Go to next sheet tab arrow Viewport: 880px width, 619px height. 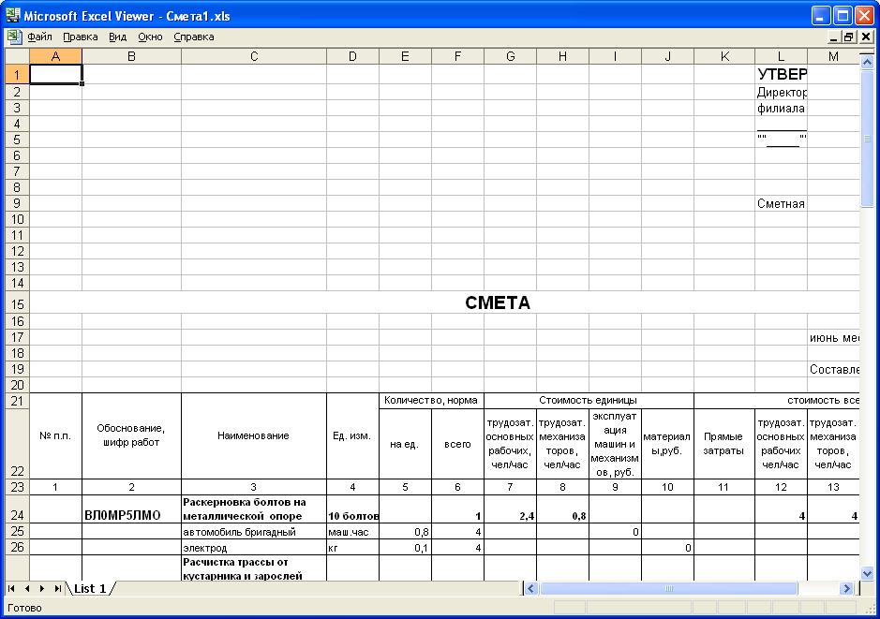coord(42,588)
